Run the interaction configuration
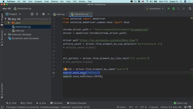193x109 pixels. tap(169, 8)
